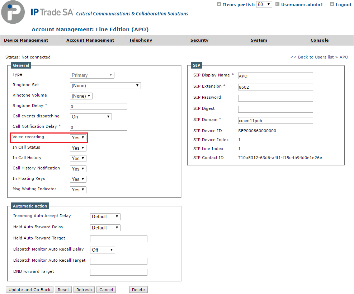Viewport: 354px width, 294px height.
Task: Open the Telephony menu
Action: tap(141, 40)
